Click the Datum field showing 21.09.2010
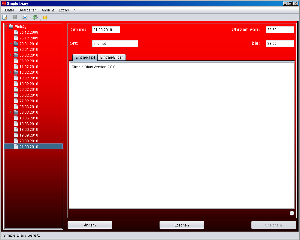Viewport: 300px width, 240px height. [x=106, y=30]
